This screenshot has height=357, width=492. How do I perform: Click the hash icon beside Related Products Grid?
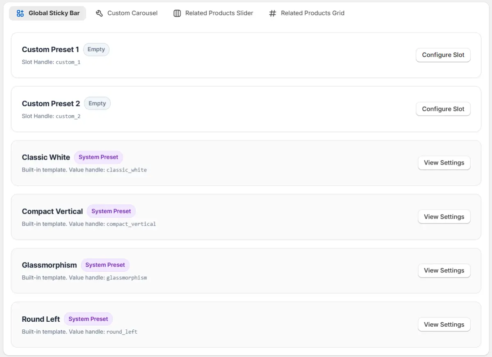(273, 13)
